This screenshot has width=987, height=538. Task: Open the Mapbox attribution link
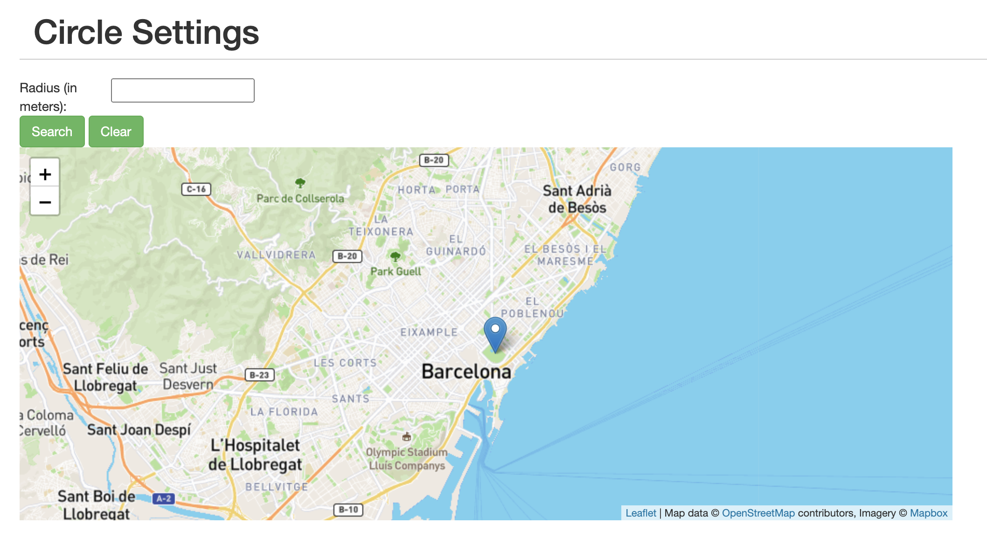pyautogui.click(x=928, y=513)
